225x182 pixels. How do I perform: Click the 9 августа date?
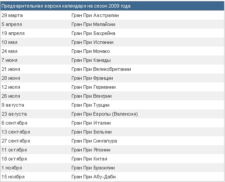click(x=13, y=105)
